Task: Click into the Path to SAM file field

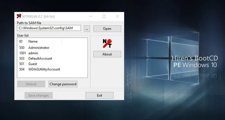Action: pyautogui.click(x=49, y=28)
